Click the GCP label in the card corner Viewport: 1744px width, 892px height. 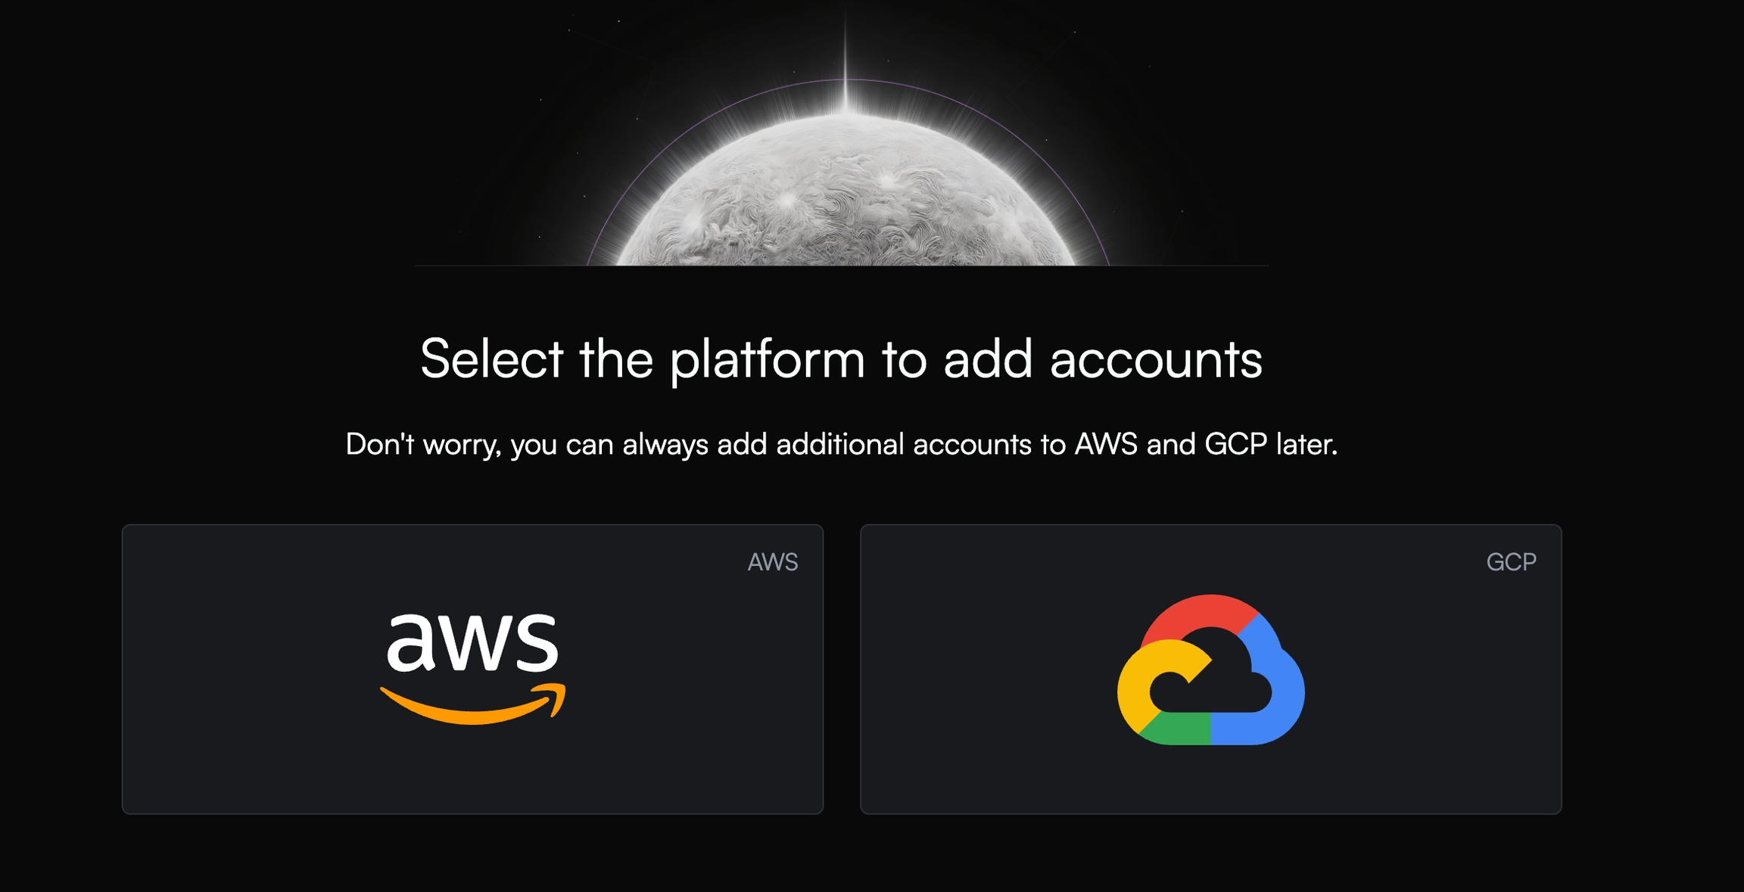tap(1511, 562)
